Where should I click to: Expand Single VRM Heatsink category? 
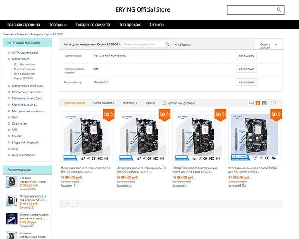[x=9, y=143]
